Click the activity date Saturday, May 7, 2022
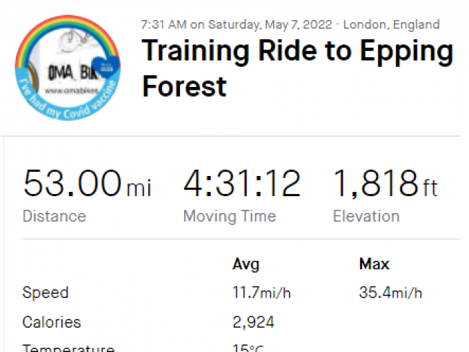 click(265, 25)
